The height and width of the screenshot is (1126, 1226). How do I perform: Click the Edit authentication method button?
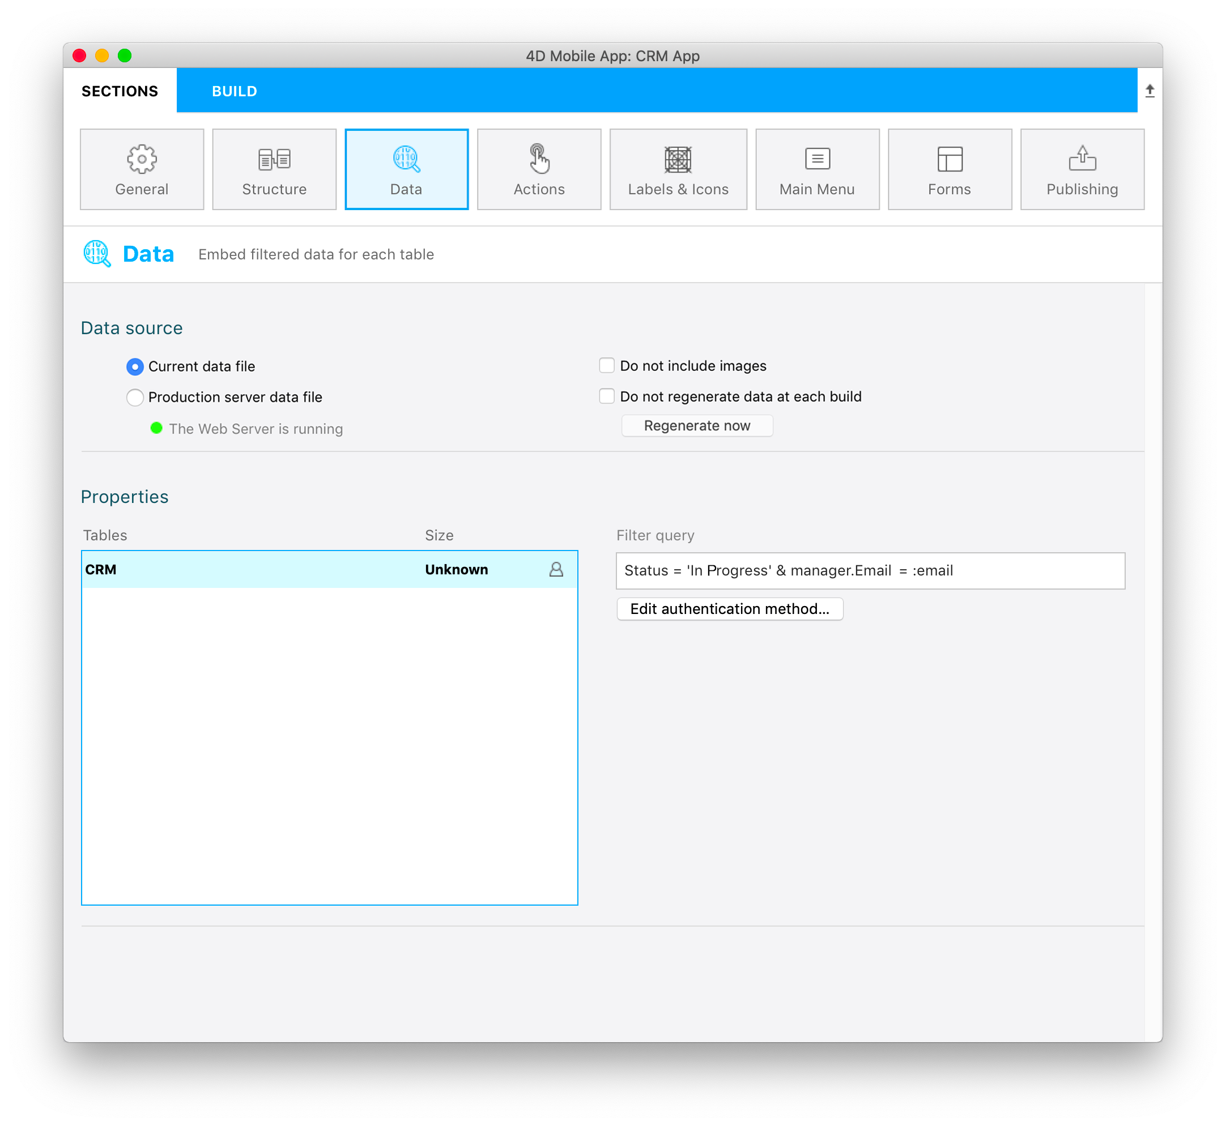729,608
